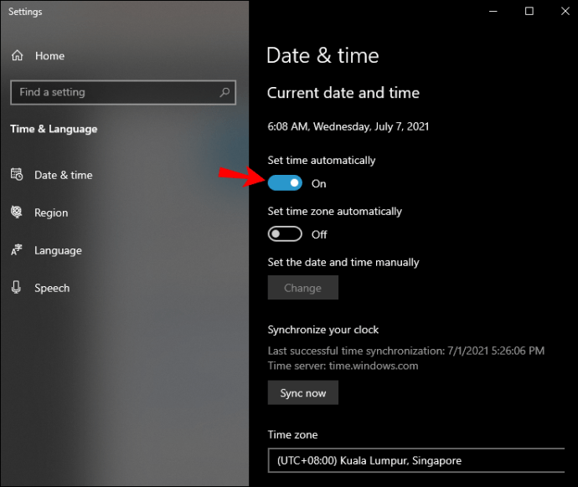Focus the Find a setting search box
The image size is (578, 487).
click(123, 92)
